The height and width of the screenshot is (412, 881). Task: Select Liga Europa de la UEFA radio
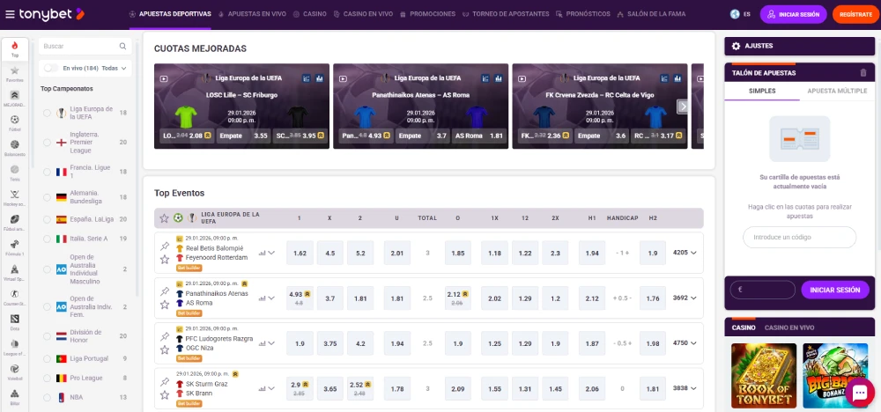[48, 113]
